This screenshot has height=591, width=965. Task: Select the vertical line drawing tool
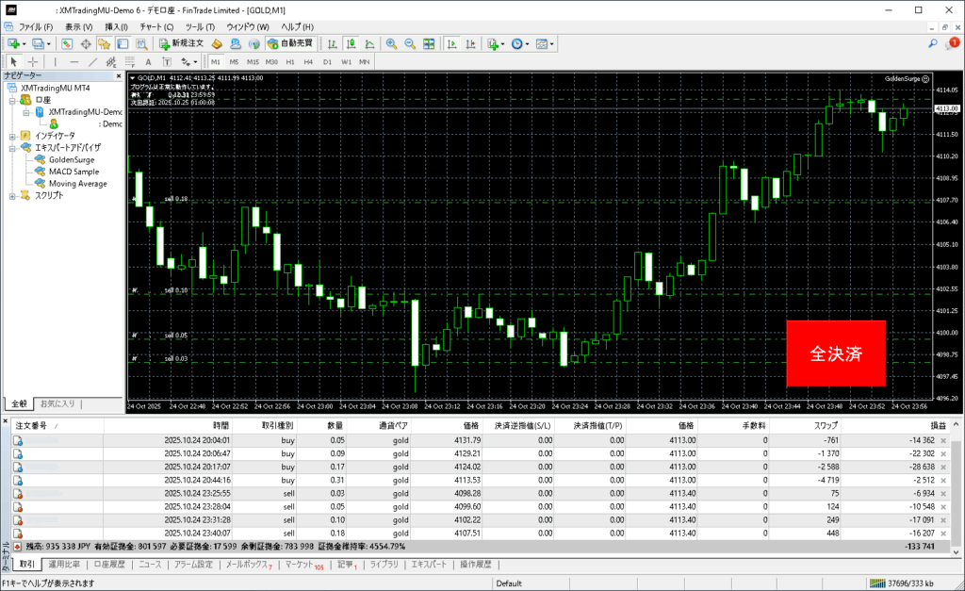click(x=55, y=62)
